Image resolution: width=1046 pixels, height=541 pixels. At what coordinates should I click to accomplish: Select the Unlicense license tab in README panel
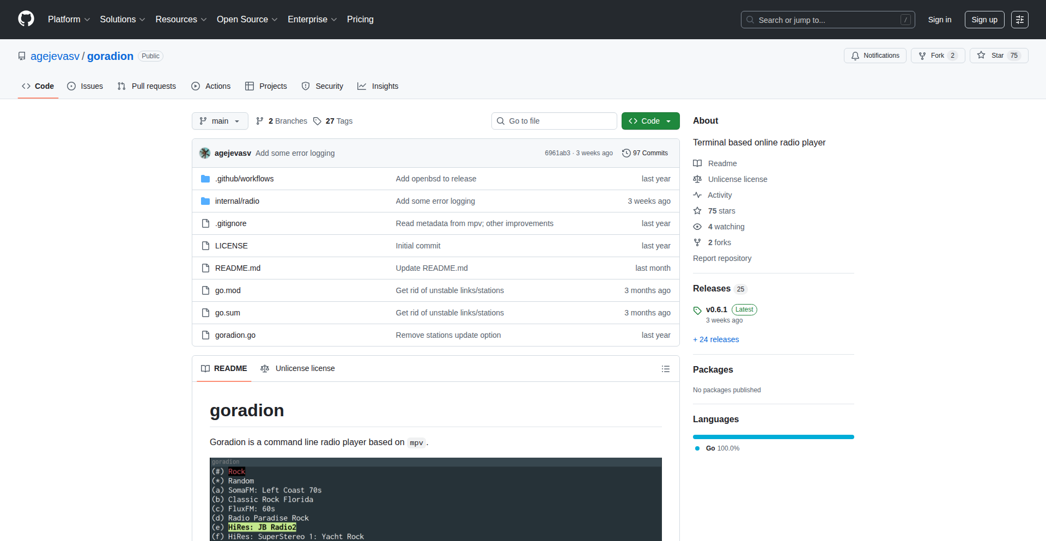297,368
